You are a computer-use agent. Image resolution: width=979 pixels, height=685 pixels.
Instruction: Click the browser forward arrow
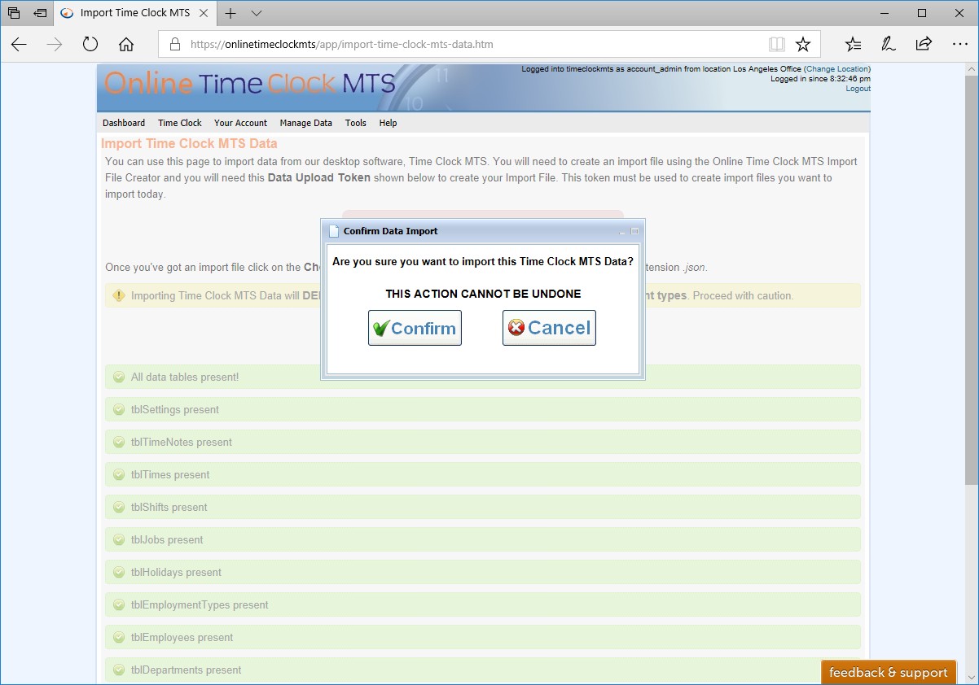point(55,45)
